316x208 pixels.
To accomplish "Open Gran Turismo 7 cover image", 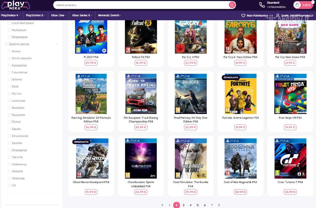I will pyautogui.click(x=290, y=158).
